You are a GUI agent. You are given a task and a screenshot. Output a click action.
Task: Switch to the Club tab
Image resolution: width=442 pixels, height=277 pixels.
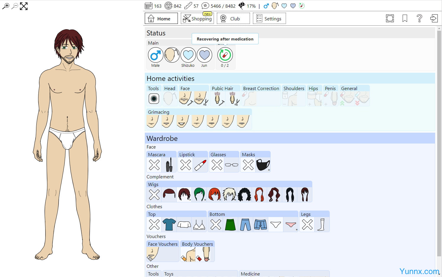click(233, 19)
